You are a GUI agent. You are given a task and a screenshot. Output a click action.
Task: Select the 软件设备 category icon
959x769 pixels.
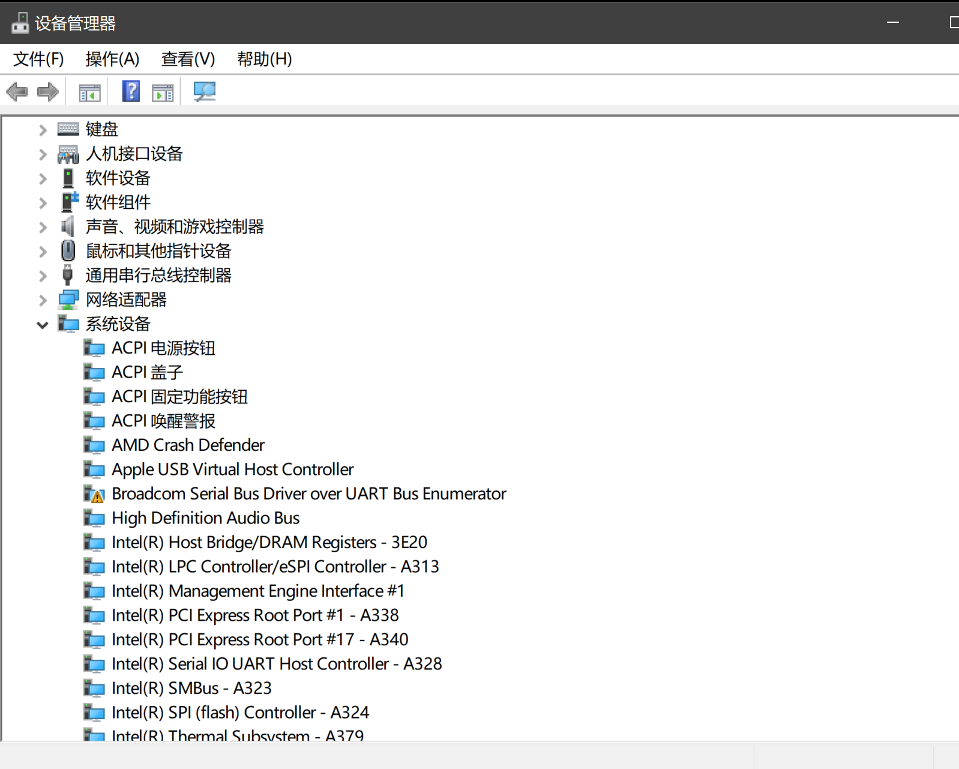click(68, 178)
